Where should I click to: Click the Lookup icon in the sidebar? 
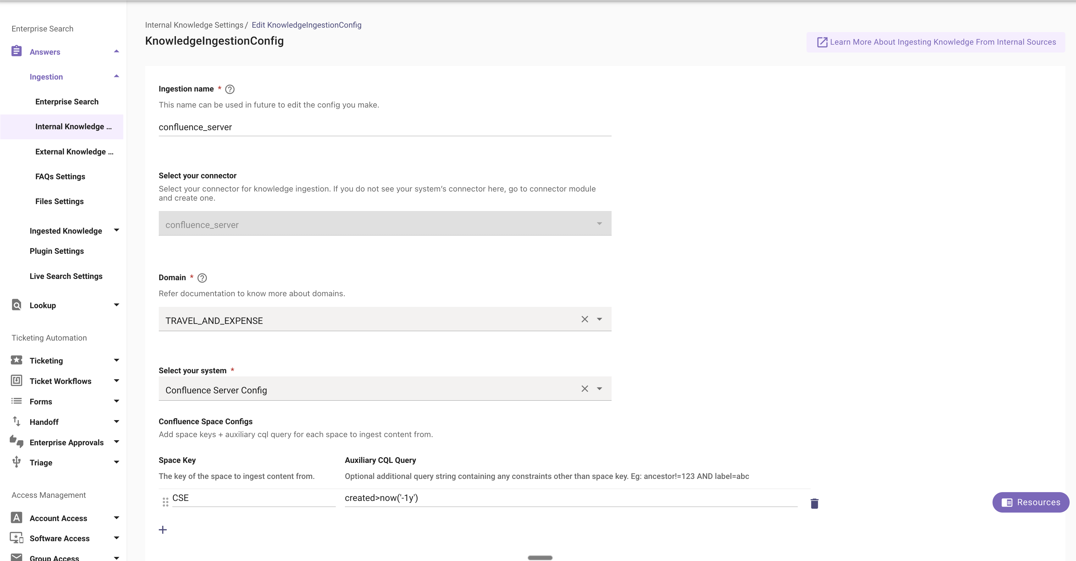pos(16,305)
